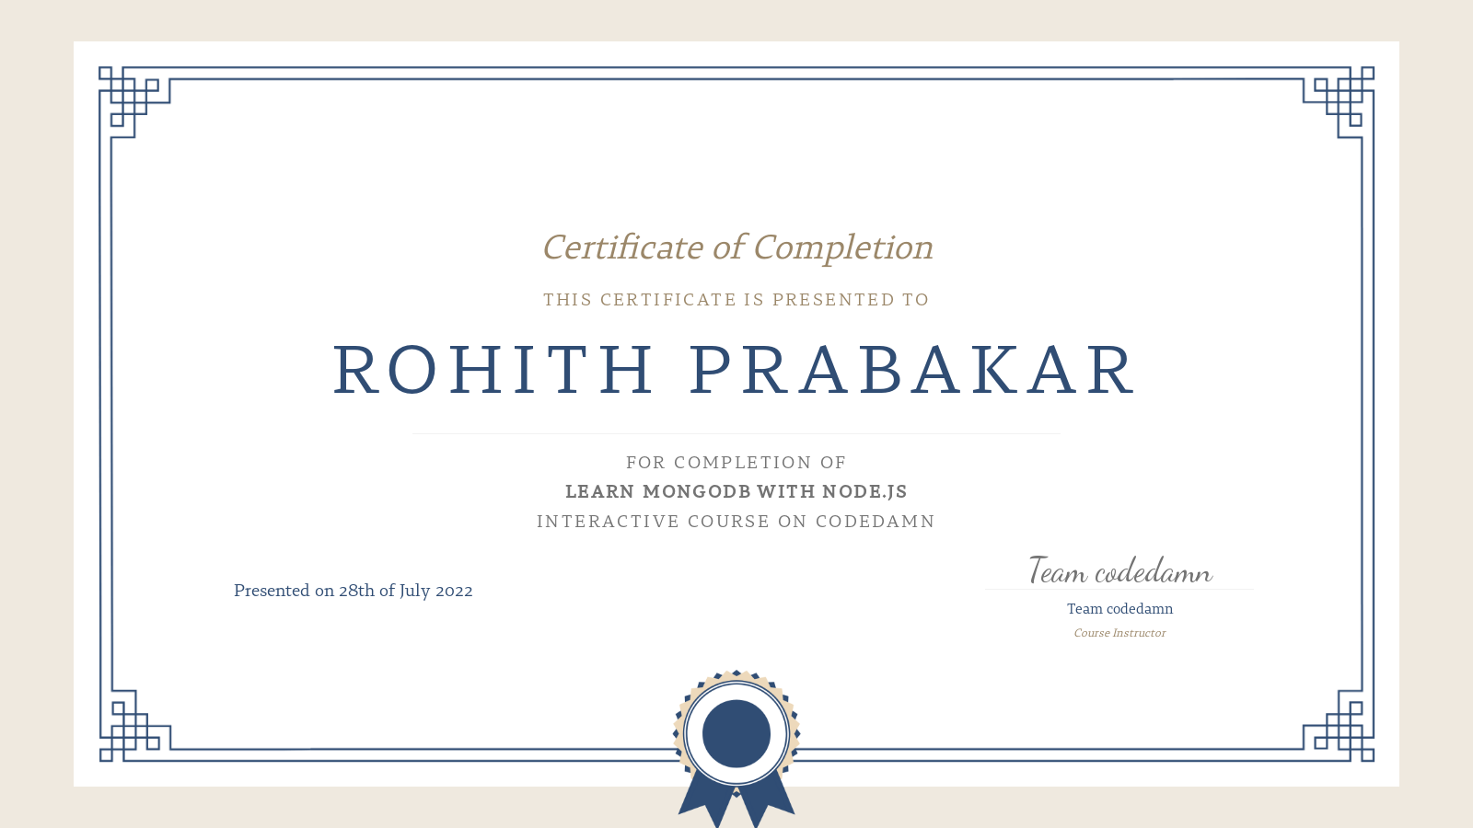Image resolution: width=1473 pixels, height=828 pixels.
Task: Click the INTERACTIVE COURSE ON CODEDAMN line
Action: click(736, 521)
